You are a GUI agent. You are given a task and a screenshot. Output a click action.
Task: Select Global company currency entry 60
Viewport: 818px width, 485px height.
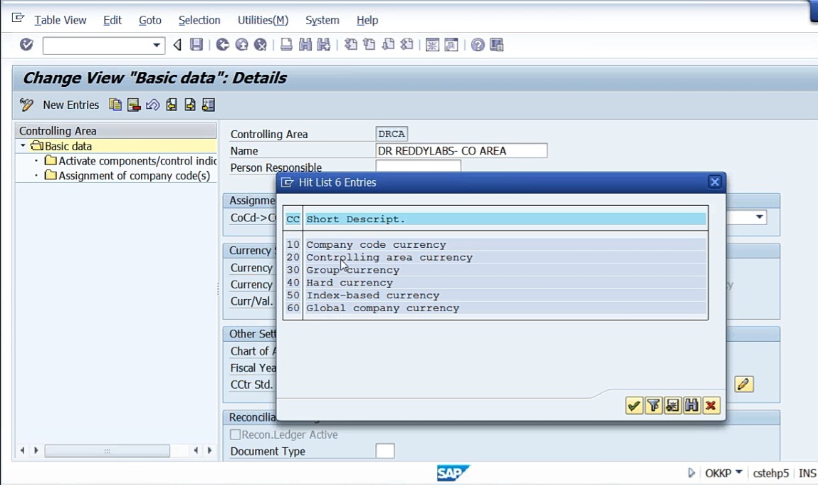495,308
